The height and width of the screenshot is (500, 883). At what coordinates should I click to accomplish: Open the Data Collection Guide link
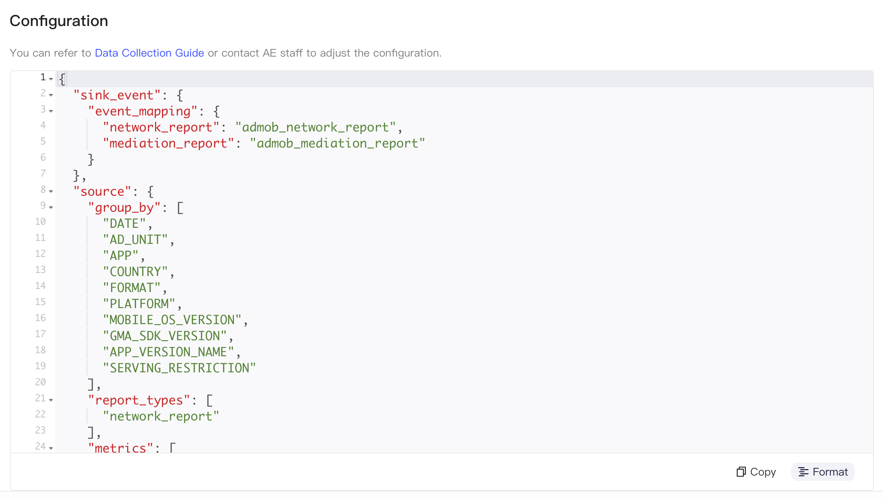(x=149, y=53)
